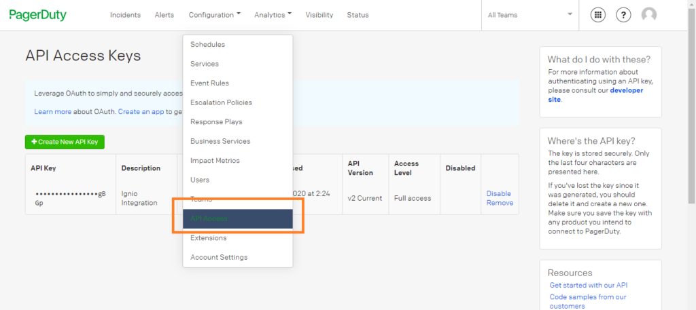696x310 pixels.
Task: Click Create New API Key button
Action: (65, 142)
